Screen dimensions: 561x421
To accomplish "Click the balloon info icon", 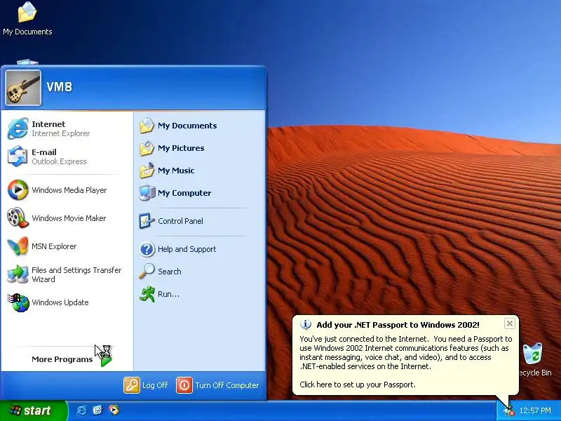I will coord(306,325).
